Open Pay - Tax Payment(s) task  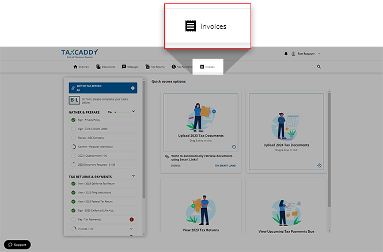(x=103, y=220)
